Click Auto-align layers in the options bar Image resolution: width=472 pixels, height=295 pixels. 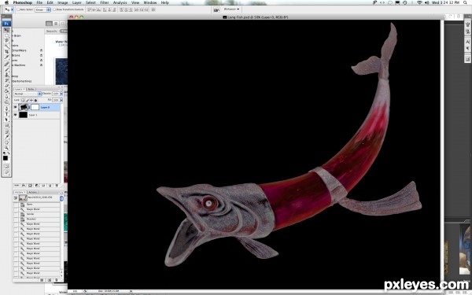click(x=153, y=9)
